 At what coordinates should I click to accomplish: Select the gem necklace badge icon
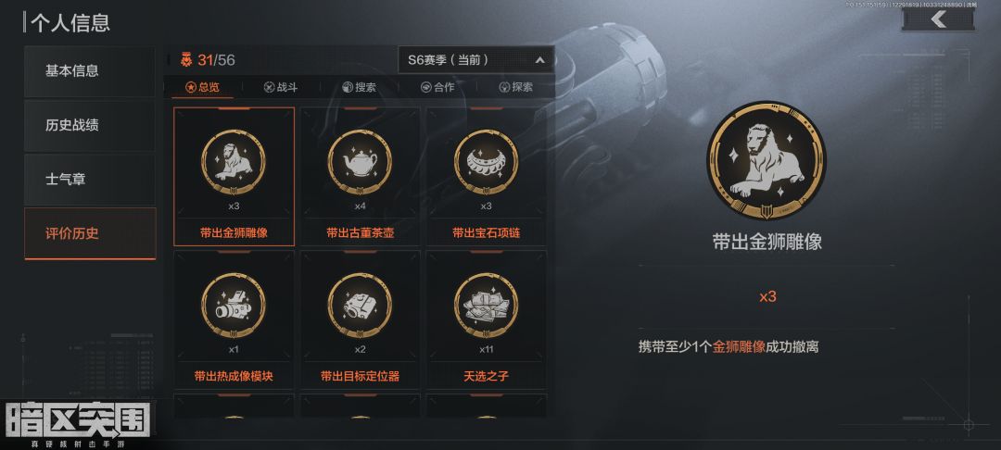487,162
